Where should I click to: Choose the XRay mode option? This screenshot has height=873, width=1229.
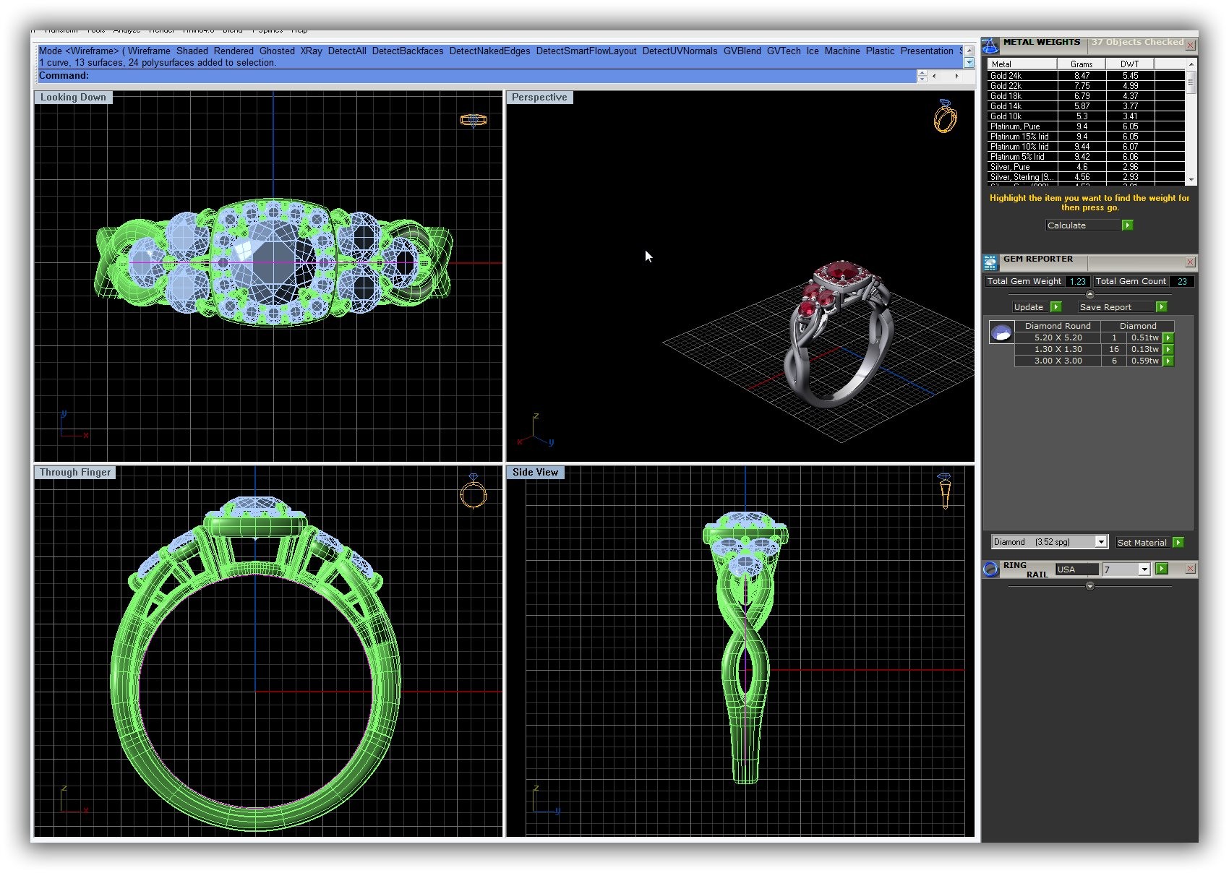click(x=311, y=51)
